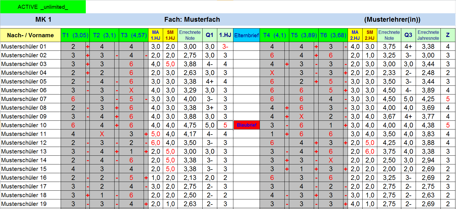Click the Elternbrief column header

click(246, 35)
